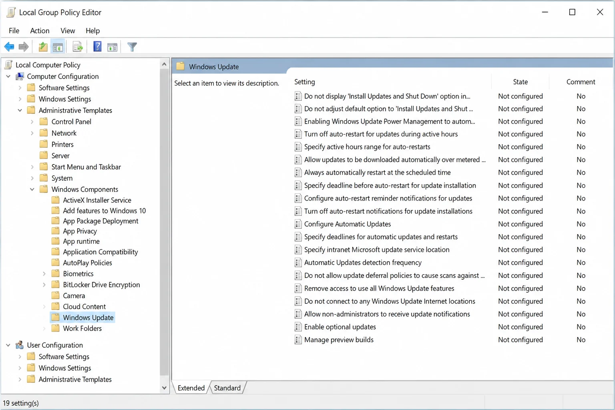The image size is (615, 410).
Task: Expand the System tree node
Action: 32,178
